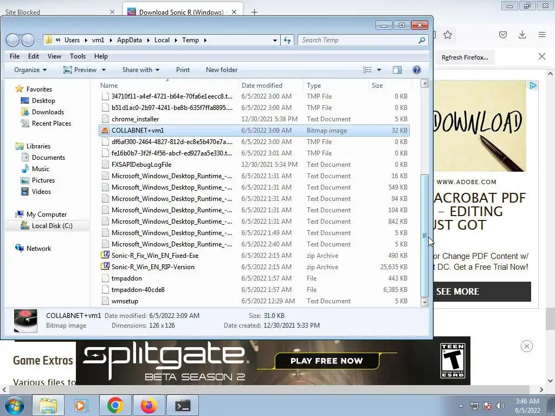Click the volume speaker tray icon
Image resolution: width=555 pixels, height=416 pixels.
500,406
